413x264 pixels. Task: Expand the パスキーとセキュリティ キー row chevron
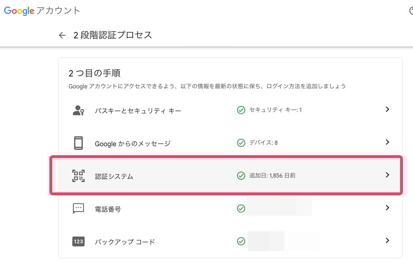click(x=388, y=110)
